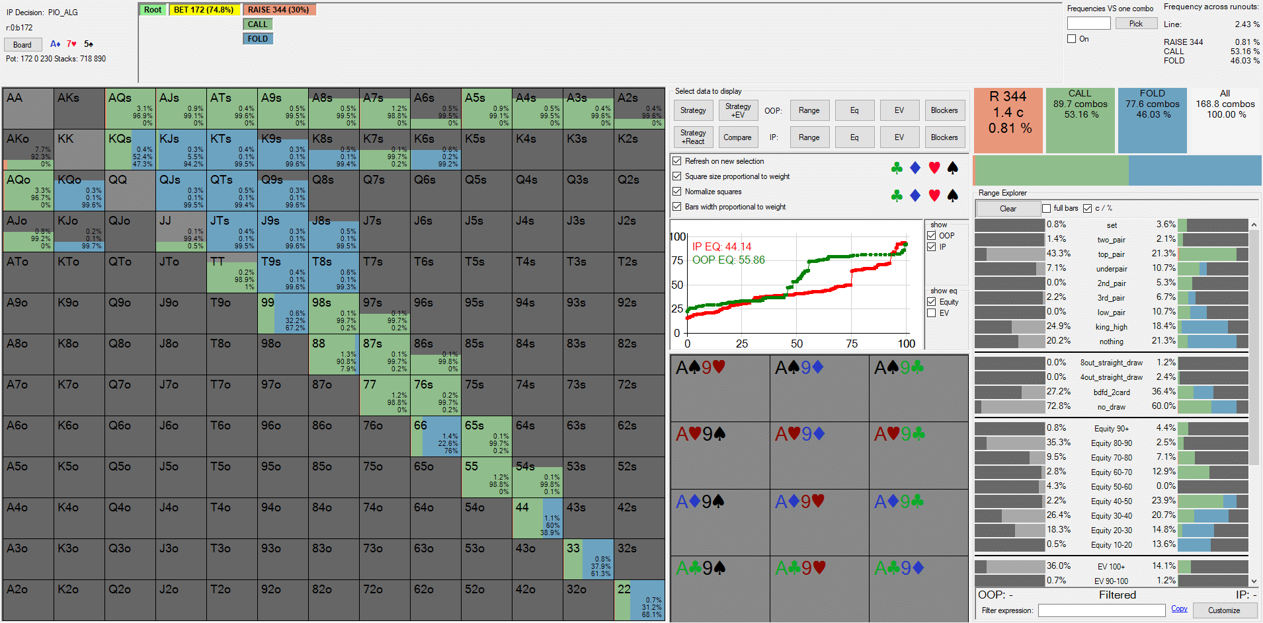1263x623 pixels.
Task: Click the Strategy +React button
Action: pyautogui.click(x=693, y=137)
